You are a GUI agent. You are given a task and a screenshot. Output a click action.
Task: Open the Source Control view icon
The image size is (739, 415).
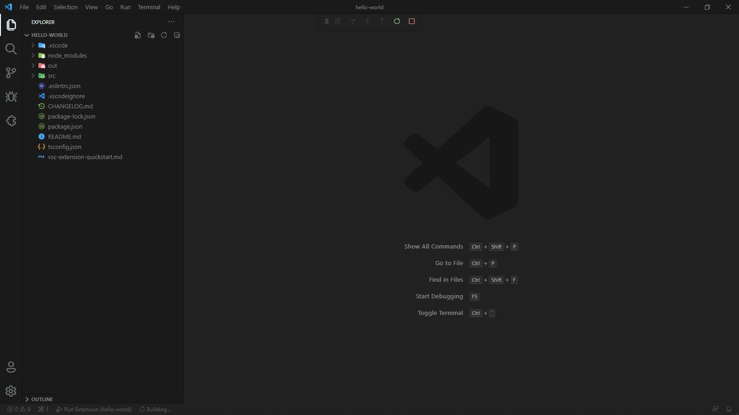tap(11, 73)
